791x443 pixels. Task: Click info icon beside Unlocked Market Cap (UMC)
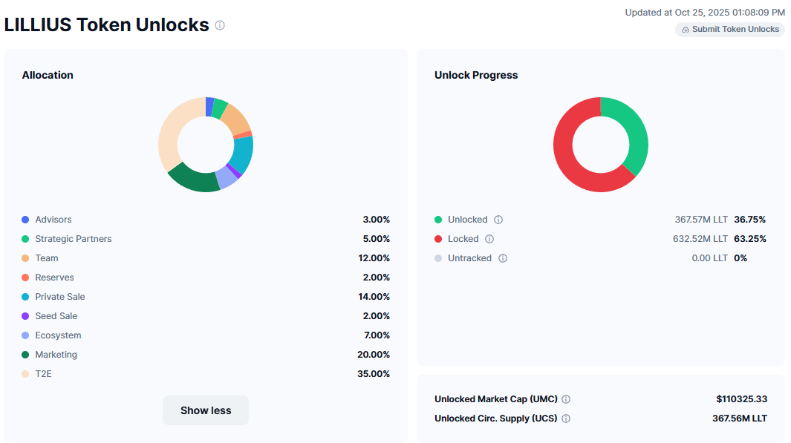[566, 399]
